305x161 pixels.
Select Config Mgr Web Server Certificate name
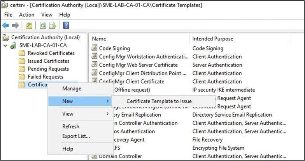point(138,65)
